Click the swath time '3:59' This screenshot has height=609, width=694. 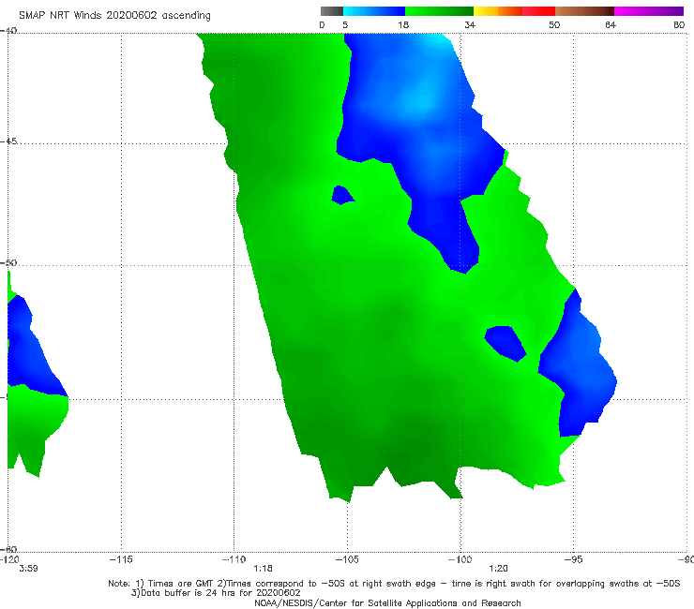coord(28,569)
